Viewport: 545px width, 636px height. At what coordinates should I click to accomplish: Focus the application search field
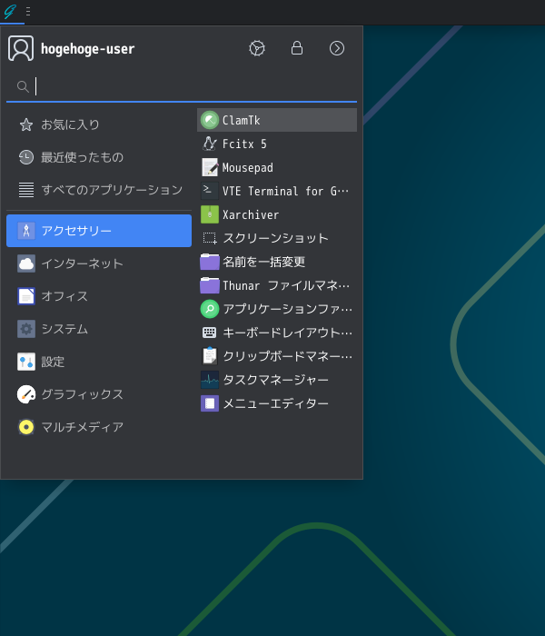click(182, 86)
